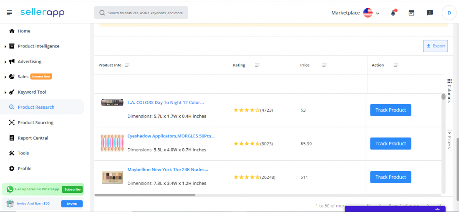Click the table vertical scrollbar thumb
The width and height of the screenshot is (459, 212).
coord(444,96)
